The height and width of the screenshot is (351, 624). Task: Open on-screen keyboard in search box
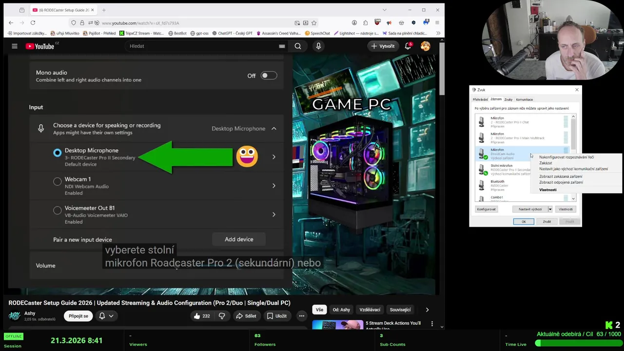click(282, 46)
